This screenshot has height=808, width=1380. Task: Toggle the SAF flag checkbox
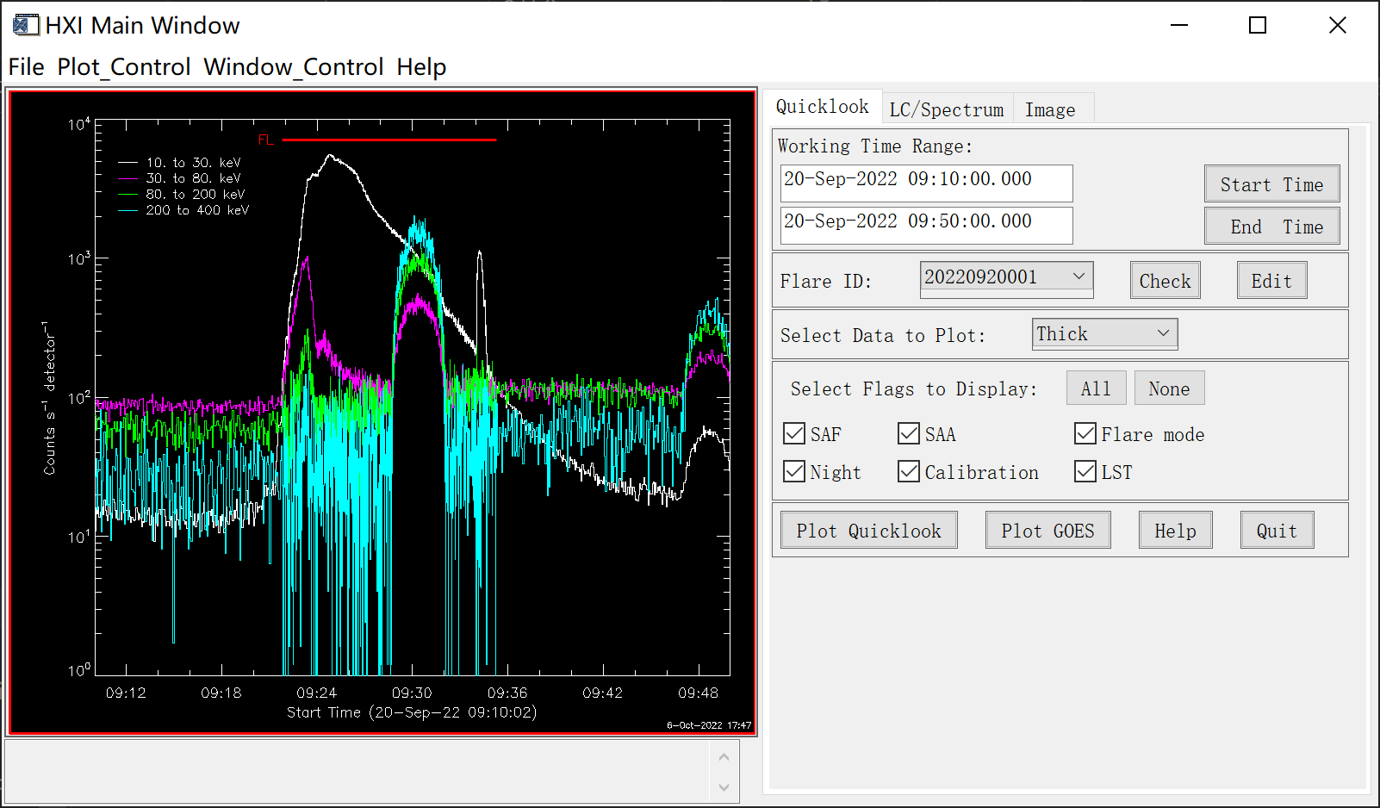[x=794, y=433]
